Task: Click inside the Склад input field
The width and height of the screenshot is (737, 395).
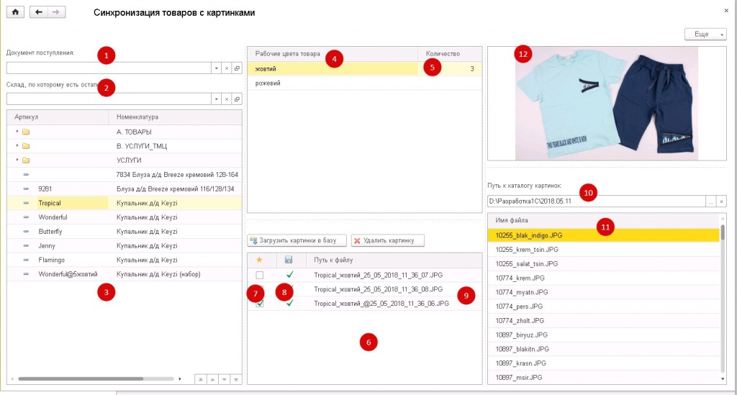Action: (x=109, y=99)
